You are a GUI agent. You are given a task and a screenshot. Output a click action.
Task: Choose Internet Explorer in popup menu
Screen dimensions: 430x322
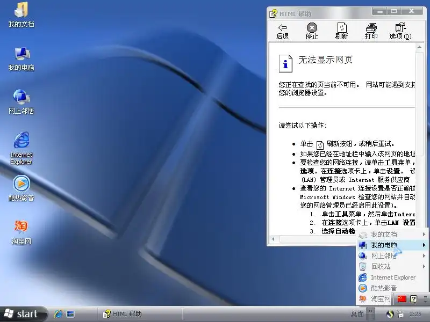pyautogui.click(x=392, y=277)
